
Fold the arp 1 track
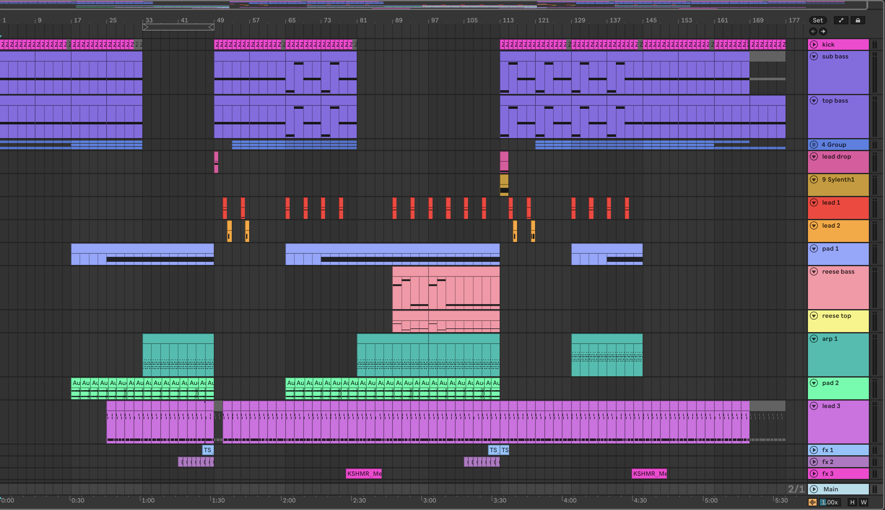tap(814, 339)
